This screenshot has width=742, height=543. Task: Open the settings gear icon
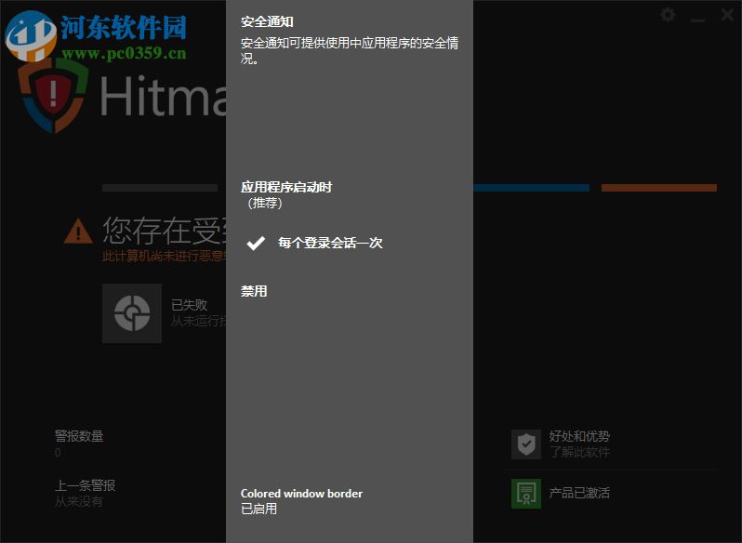tap(668, 15)
